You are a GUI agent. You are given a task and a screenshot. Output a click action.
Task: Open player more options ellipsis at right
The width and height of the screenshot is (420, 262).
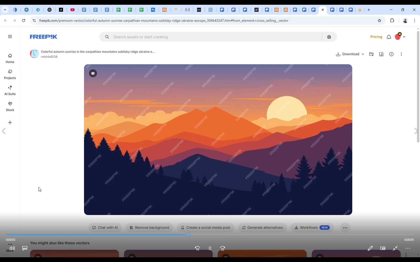(408, 249)
